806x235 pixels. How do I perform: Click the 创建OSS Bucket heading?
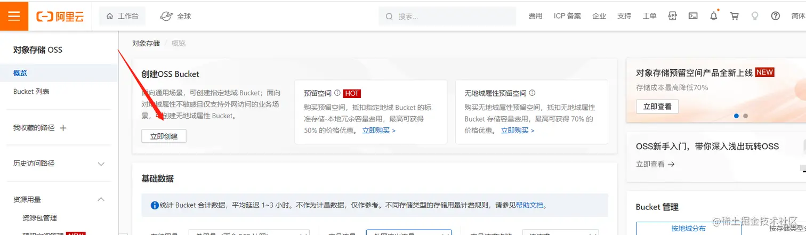(171, 74)
